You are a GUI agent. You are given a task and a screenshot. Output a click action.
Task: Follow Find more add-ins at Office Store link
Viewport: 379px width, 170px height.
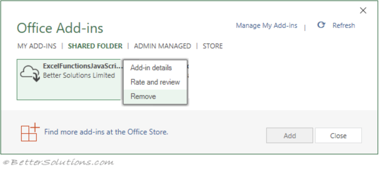coord(106,132)
